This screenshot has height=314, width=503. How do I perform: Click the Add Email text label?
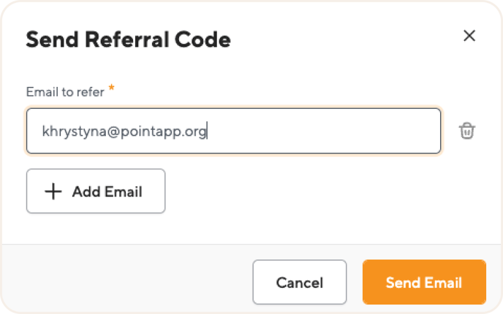tap(107, 192)
